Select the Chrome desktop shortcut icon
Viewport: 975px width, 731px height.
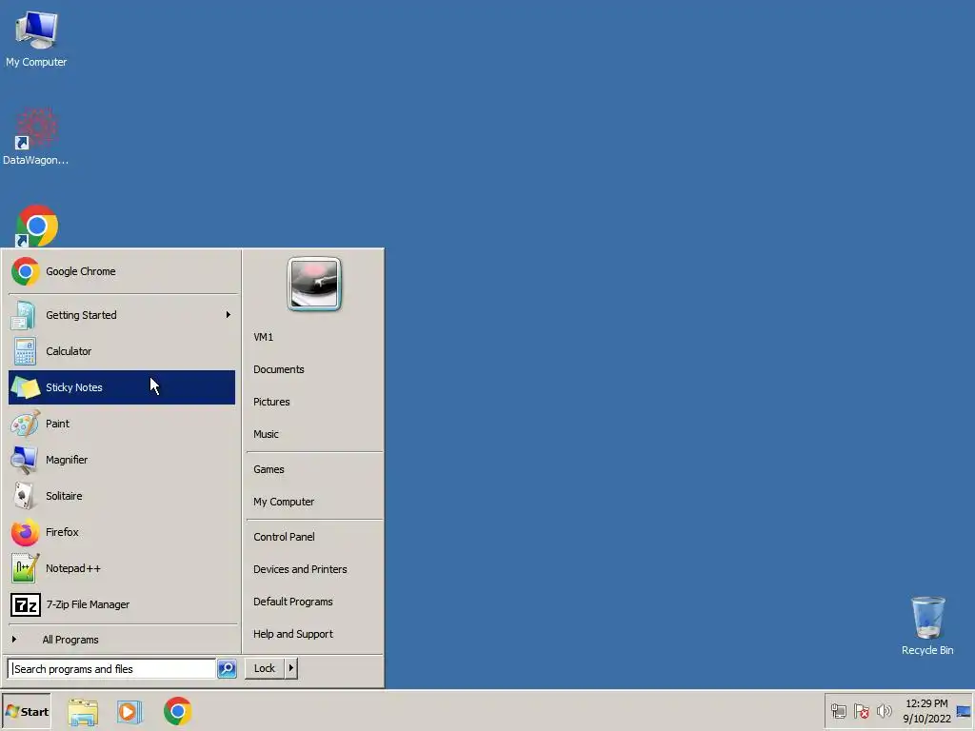click(x=36, y=226)
